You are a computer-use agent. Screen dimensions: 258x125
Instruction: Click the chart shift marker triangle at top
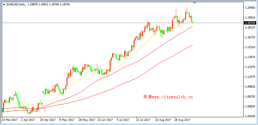(195, 3)
